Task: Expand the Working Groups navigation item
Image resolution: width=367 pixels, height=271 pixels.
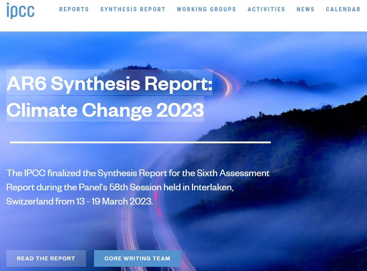Action: 206,9
